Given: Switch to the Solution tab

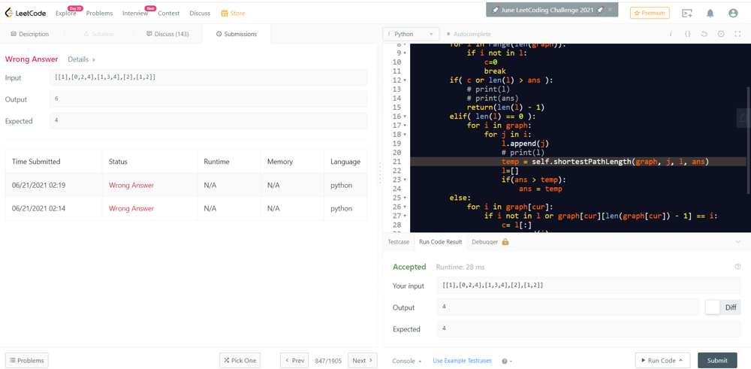Looking at the screenshot, I should click(x=98, y=34).
